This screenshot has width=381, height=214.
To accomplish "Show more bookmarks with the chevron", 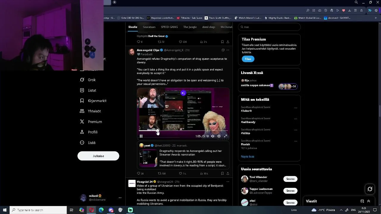I will point(376,18).
